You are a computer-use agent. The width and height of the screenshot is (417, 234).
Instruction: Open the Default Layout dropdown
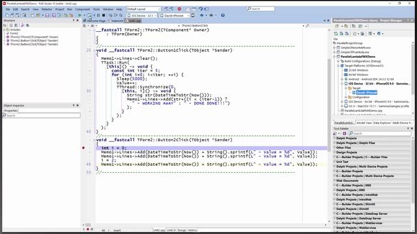(144, 9)
